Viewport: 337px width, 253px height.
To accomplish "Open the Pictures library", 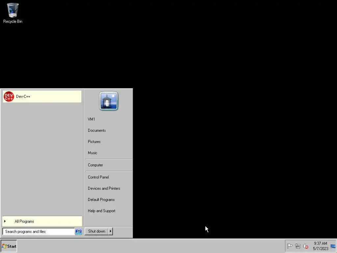I will pos(109,142).
